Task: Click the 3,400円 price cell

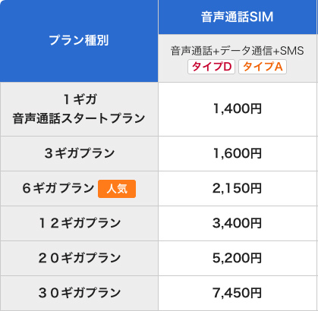Action: point(238,223)
